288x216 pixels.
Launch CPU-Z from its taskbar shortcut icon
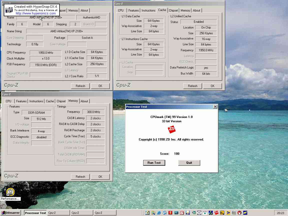tap(205, 213)
